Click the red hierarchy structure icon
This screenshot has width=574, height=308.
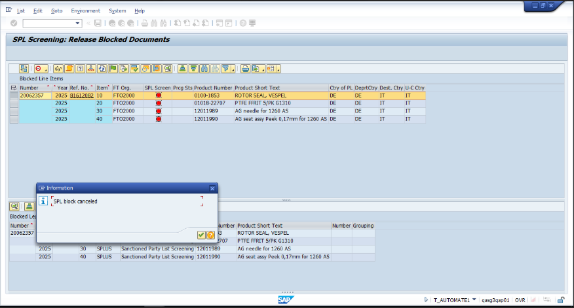[91, 69]
